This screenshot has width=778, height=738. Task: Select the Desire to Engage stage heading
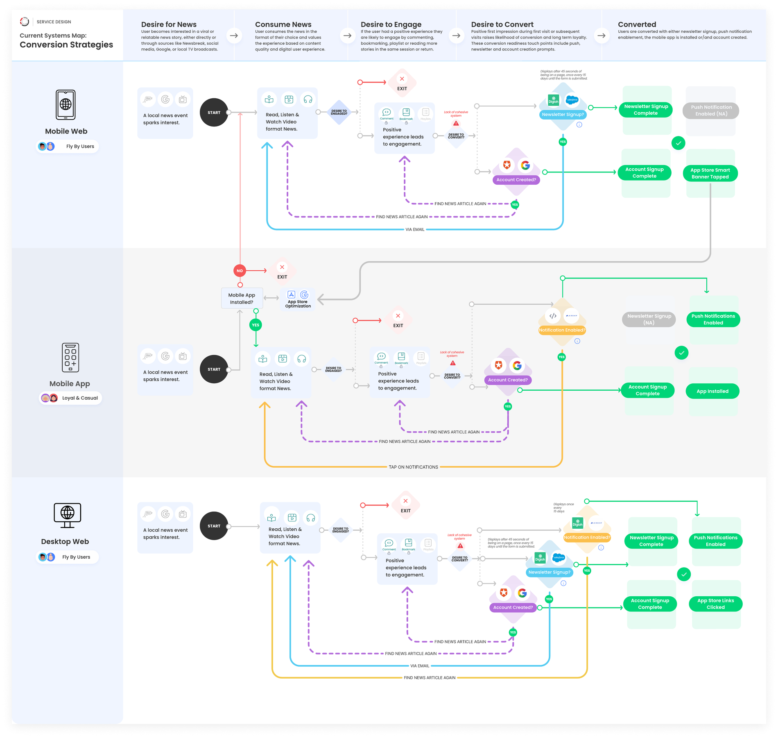(x=391, y=24)
